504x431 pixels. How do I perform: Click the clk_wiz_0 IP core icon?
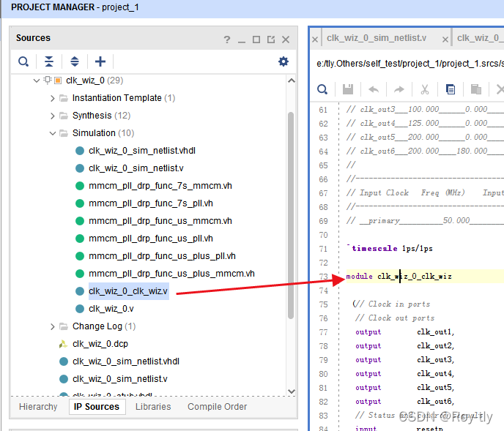point(58,80)
